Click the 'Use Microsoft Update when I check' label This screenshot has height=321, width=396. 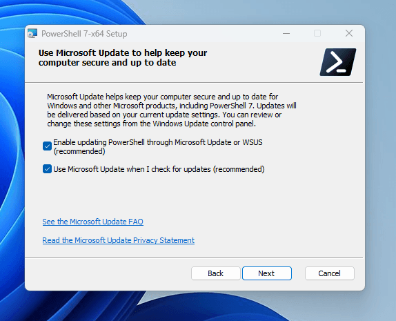[x=159, y=169]
